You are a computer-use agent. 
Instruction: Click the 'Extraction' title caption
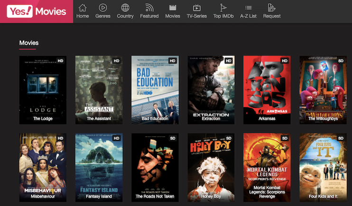click(211, 119)
